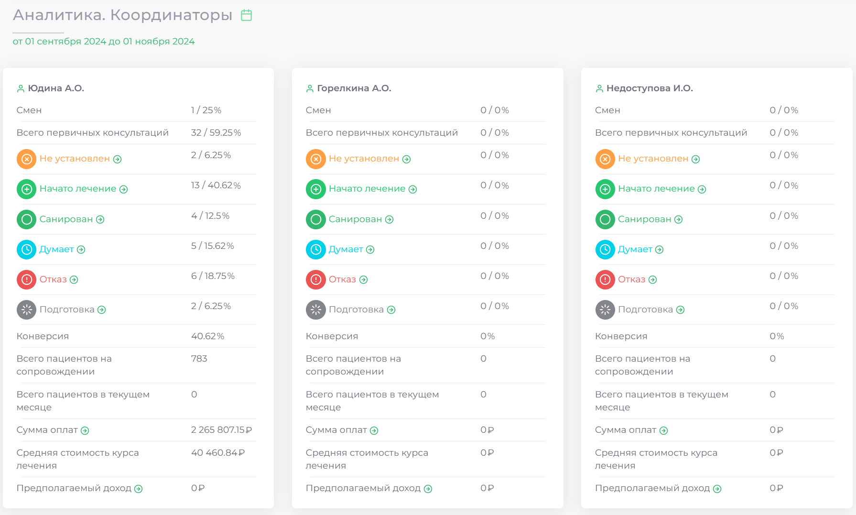Click Думает clock icon in Горелкина card

[x=316, y=249]
